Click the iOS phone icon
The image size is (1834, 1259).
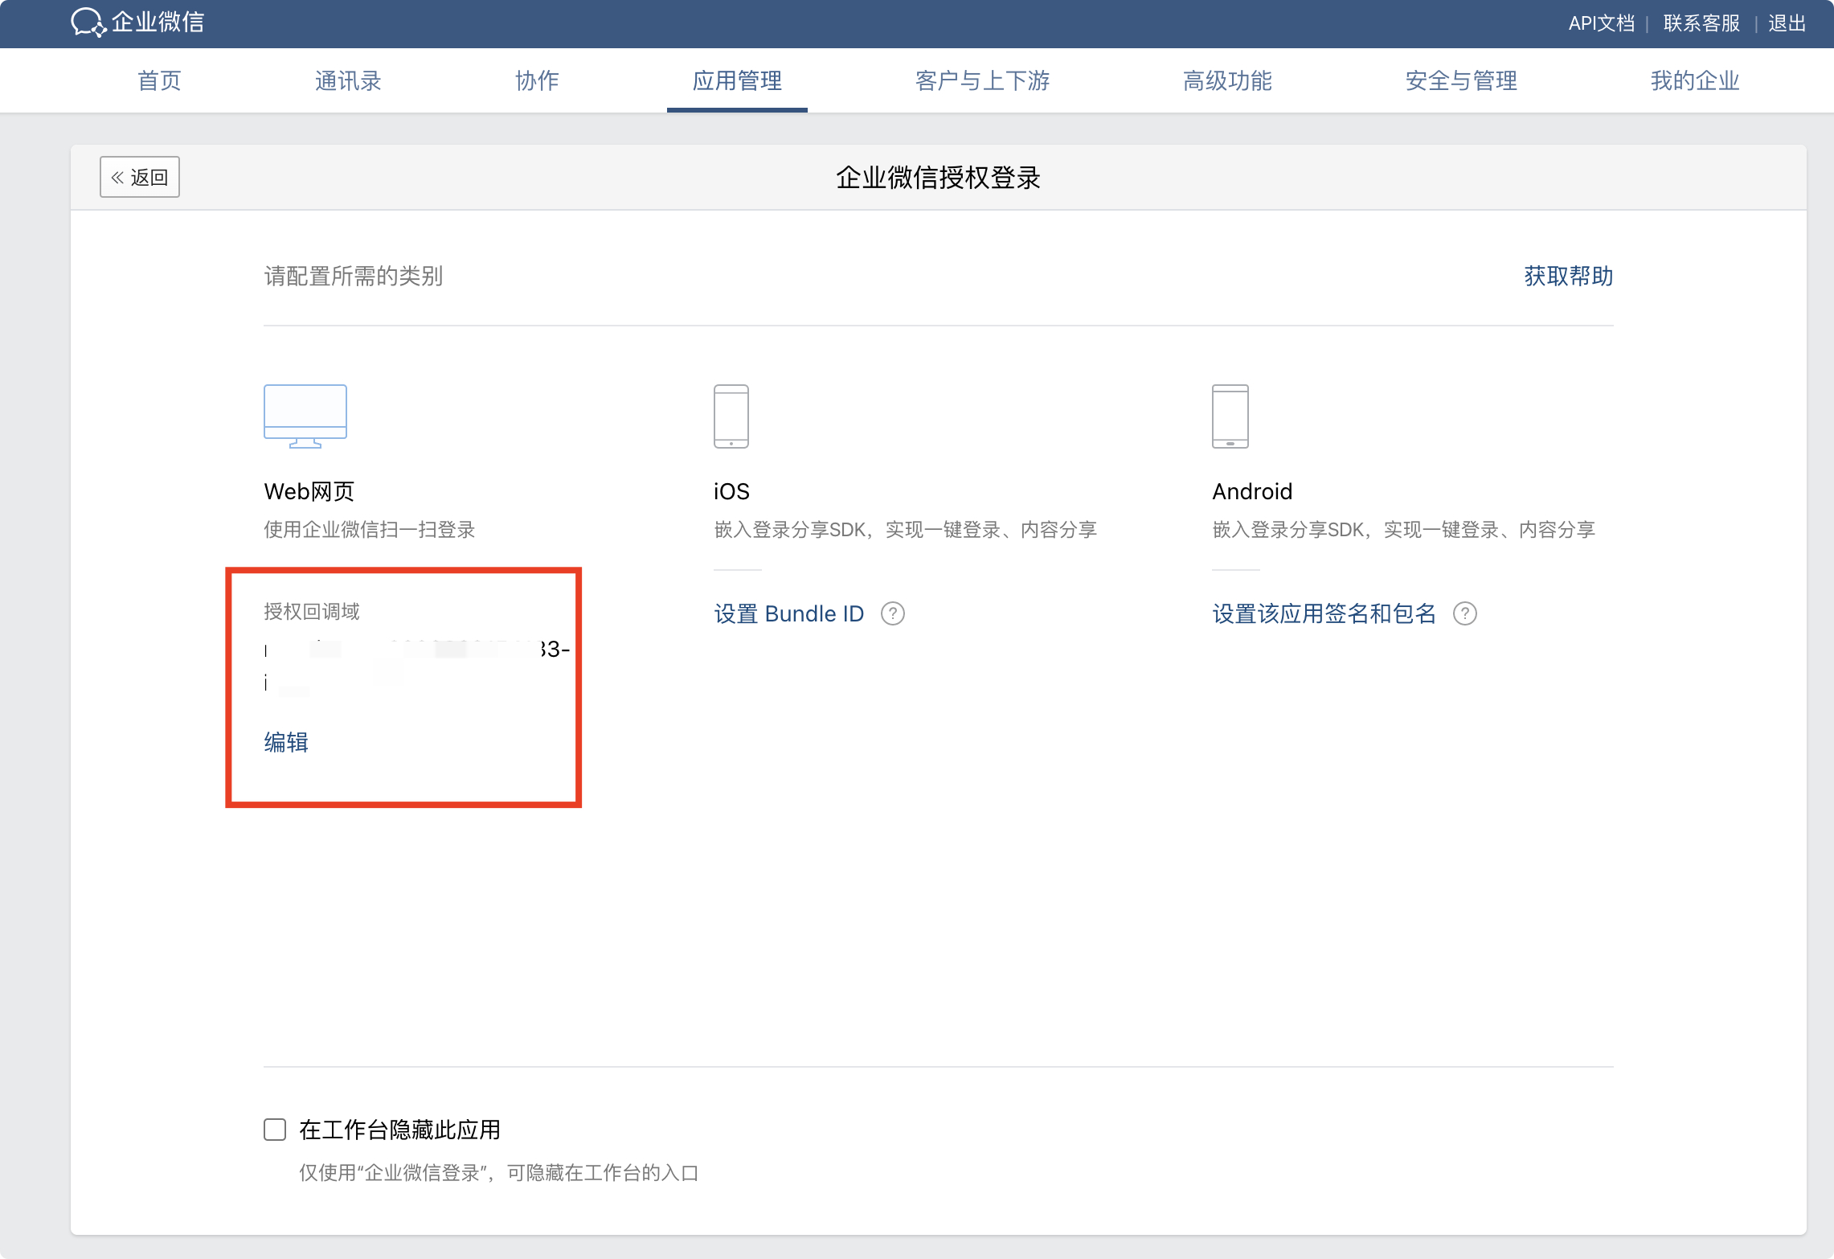[731, 416]
